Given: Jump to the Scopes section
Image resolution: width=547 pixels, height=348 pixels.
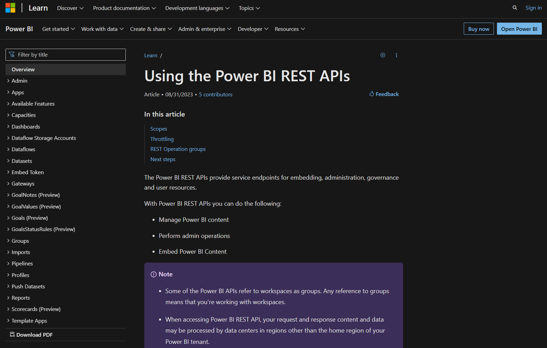Looking at the screenshot, I should coord(159,129).
